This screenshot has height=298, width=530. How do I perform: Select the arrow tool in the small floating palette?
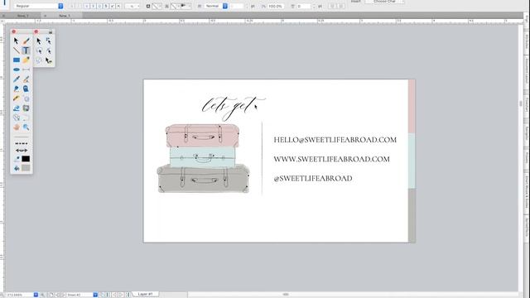tap(39, 41)
